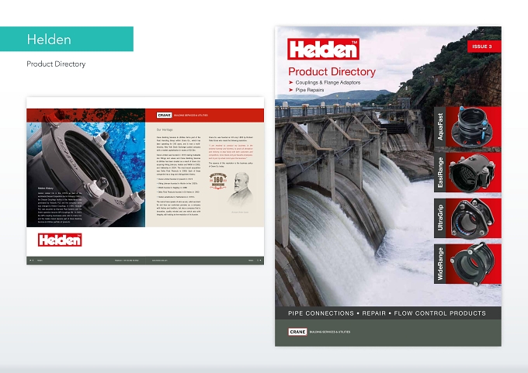Viewport: 528px width, 373px height.
Task: Click the founder portrait illustration
Action: click(241, 189)
